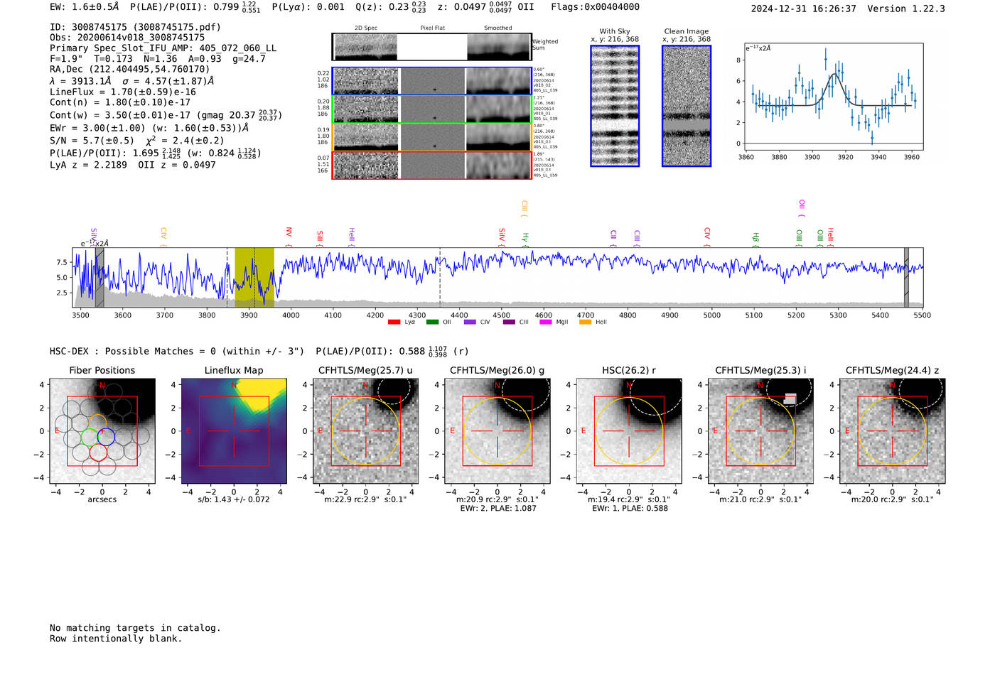Click the Hβ line marker above spectrum
Screen dimensions: 995x677
[755, 240]
